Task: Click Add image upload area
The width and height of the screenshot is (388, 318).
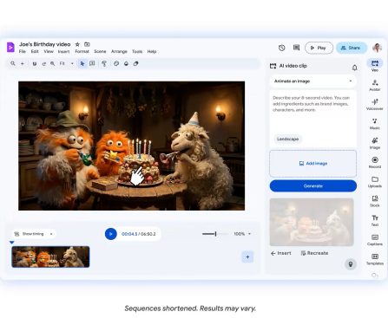Action: tap(313, 164)
